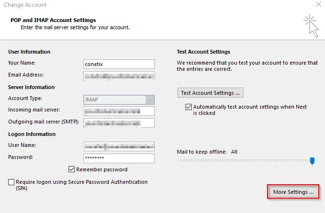Click the Mail to keep offline label
325x213 pixels.
(x=202, y=152)
